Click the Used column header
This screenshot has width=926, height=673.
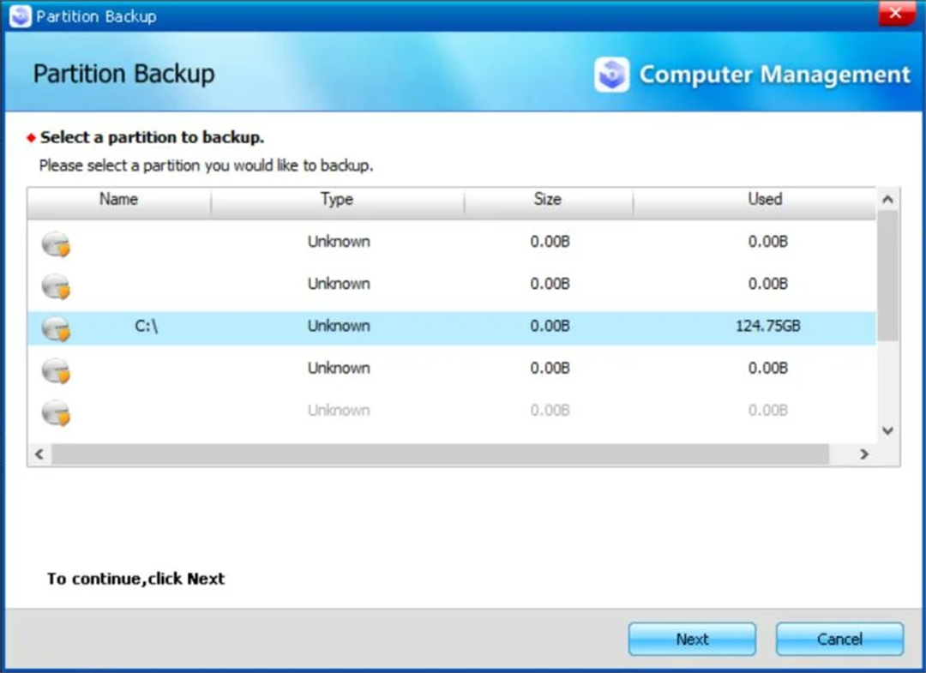pos(765,200)
